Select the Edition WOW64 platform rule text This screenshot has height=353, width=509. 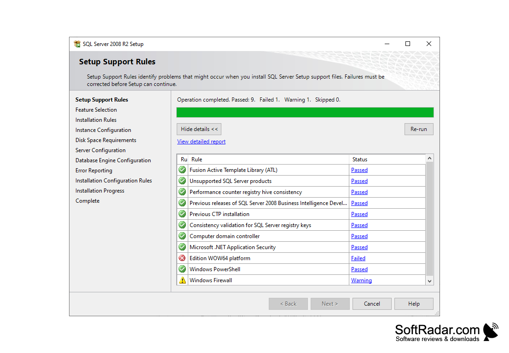point(220,258)
